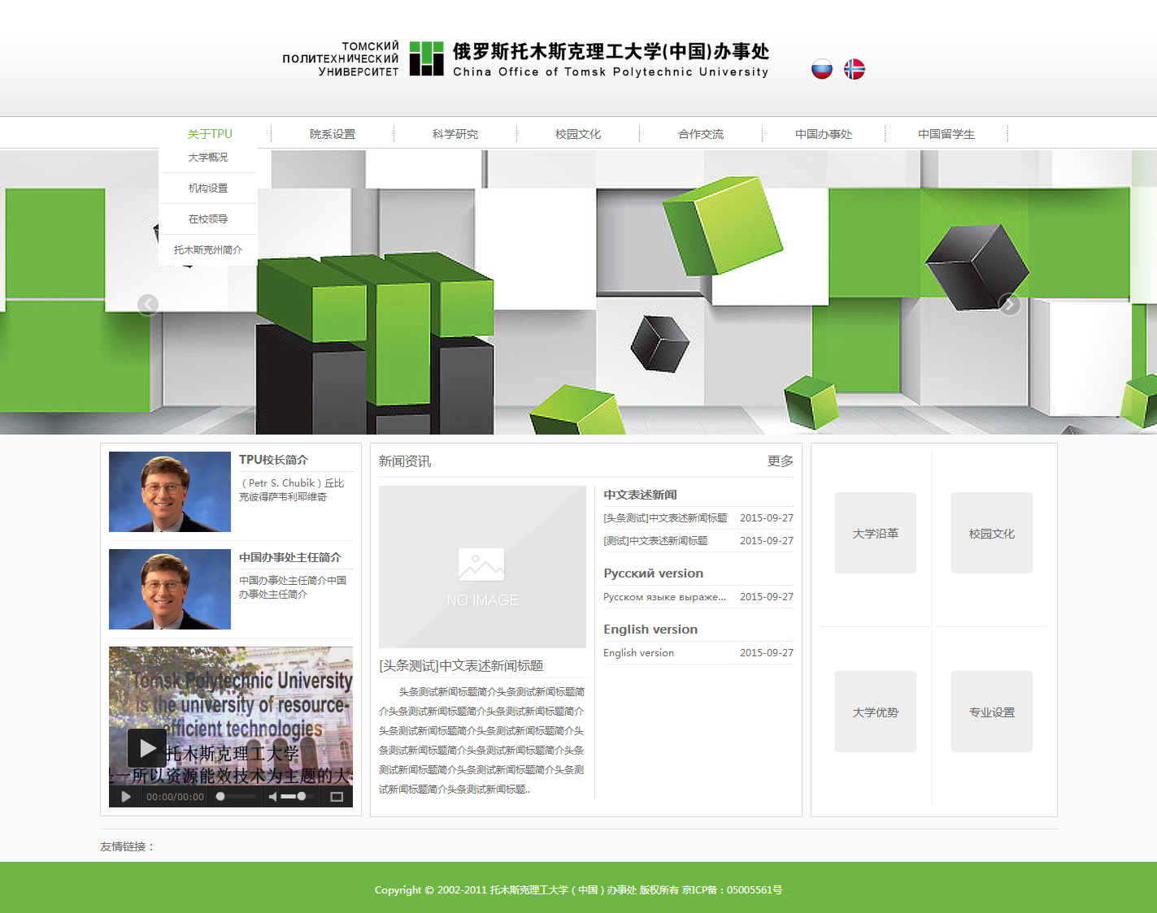1157x913 pixels.
Task: Click the NO IMAGE news thumbnail
Action: 482,567
